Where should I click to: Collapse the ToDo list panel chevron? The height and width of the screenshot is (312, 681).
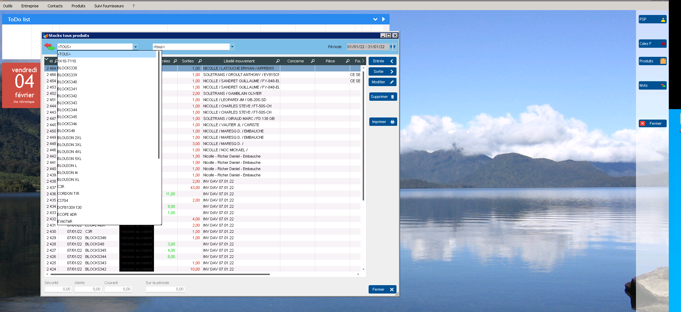(x=375, y=20)
